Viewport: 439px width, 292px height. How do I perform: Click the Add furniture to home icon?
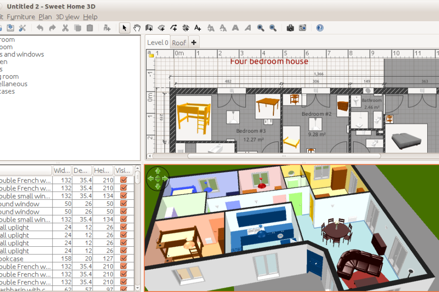pyautogui.click(x=107, y=28)
